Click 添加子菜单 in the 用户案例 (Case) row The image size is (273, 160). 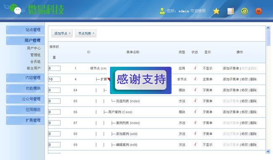coord(231,112)
